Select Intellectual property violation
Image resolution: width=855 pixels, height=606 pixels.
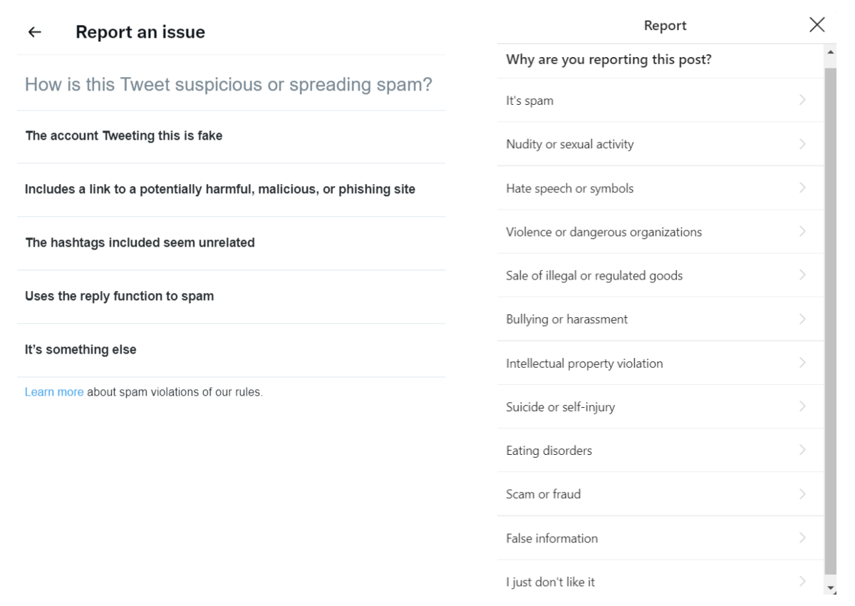point(584,364)
